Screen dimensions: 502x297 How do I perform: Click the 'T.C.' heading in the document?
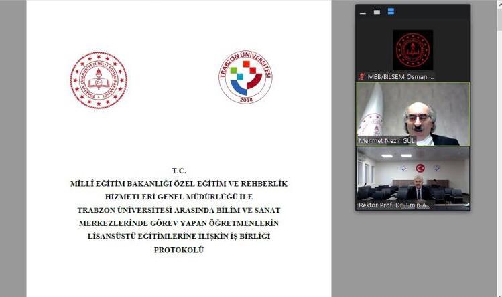(179, 171)
